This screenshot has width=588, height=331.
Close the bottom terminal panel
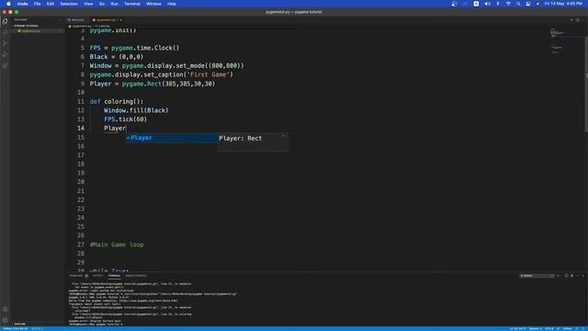pos(583,276)
